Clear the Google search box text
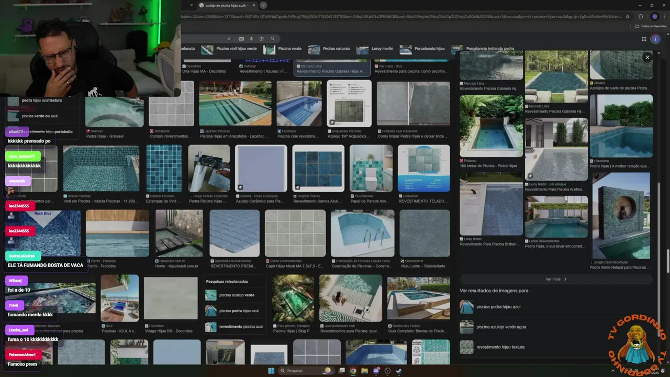This screenshot has height=377, width=670. 229,39
